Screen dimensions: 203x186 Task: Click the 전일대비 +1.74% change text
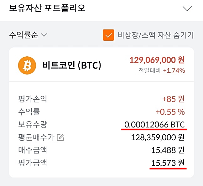(x=162, y=70)
